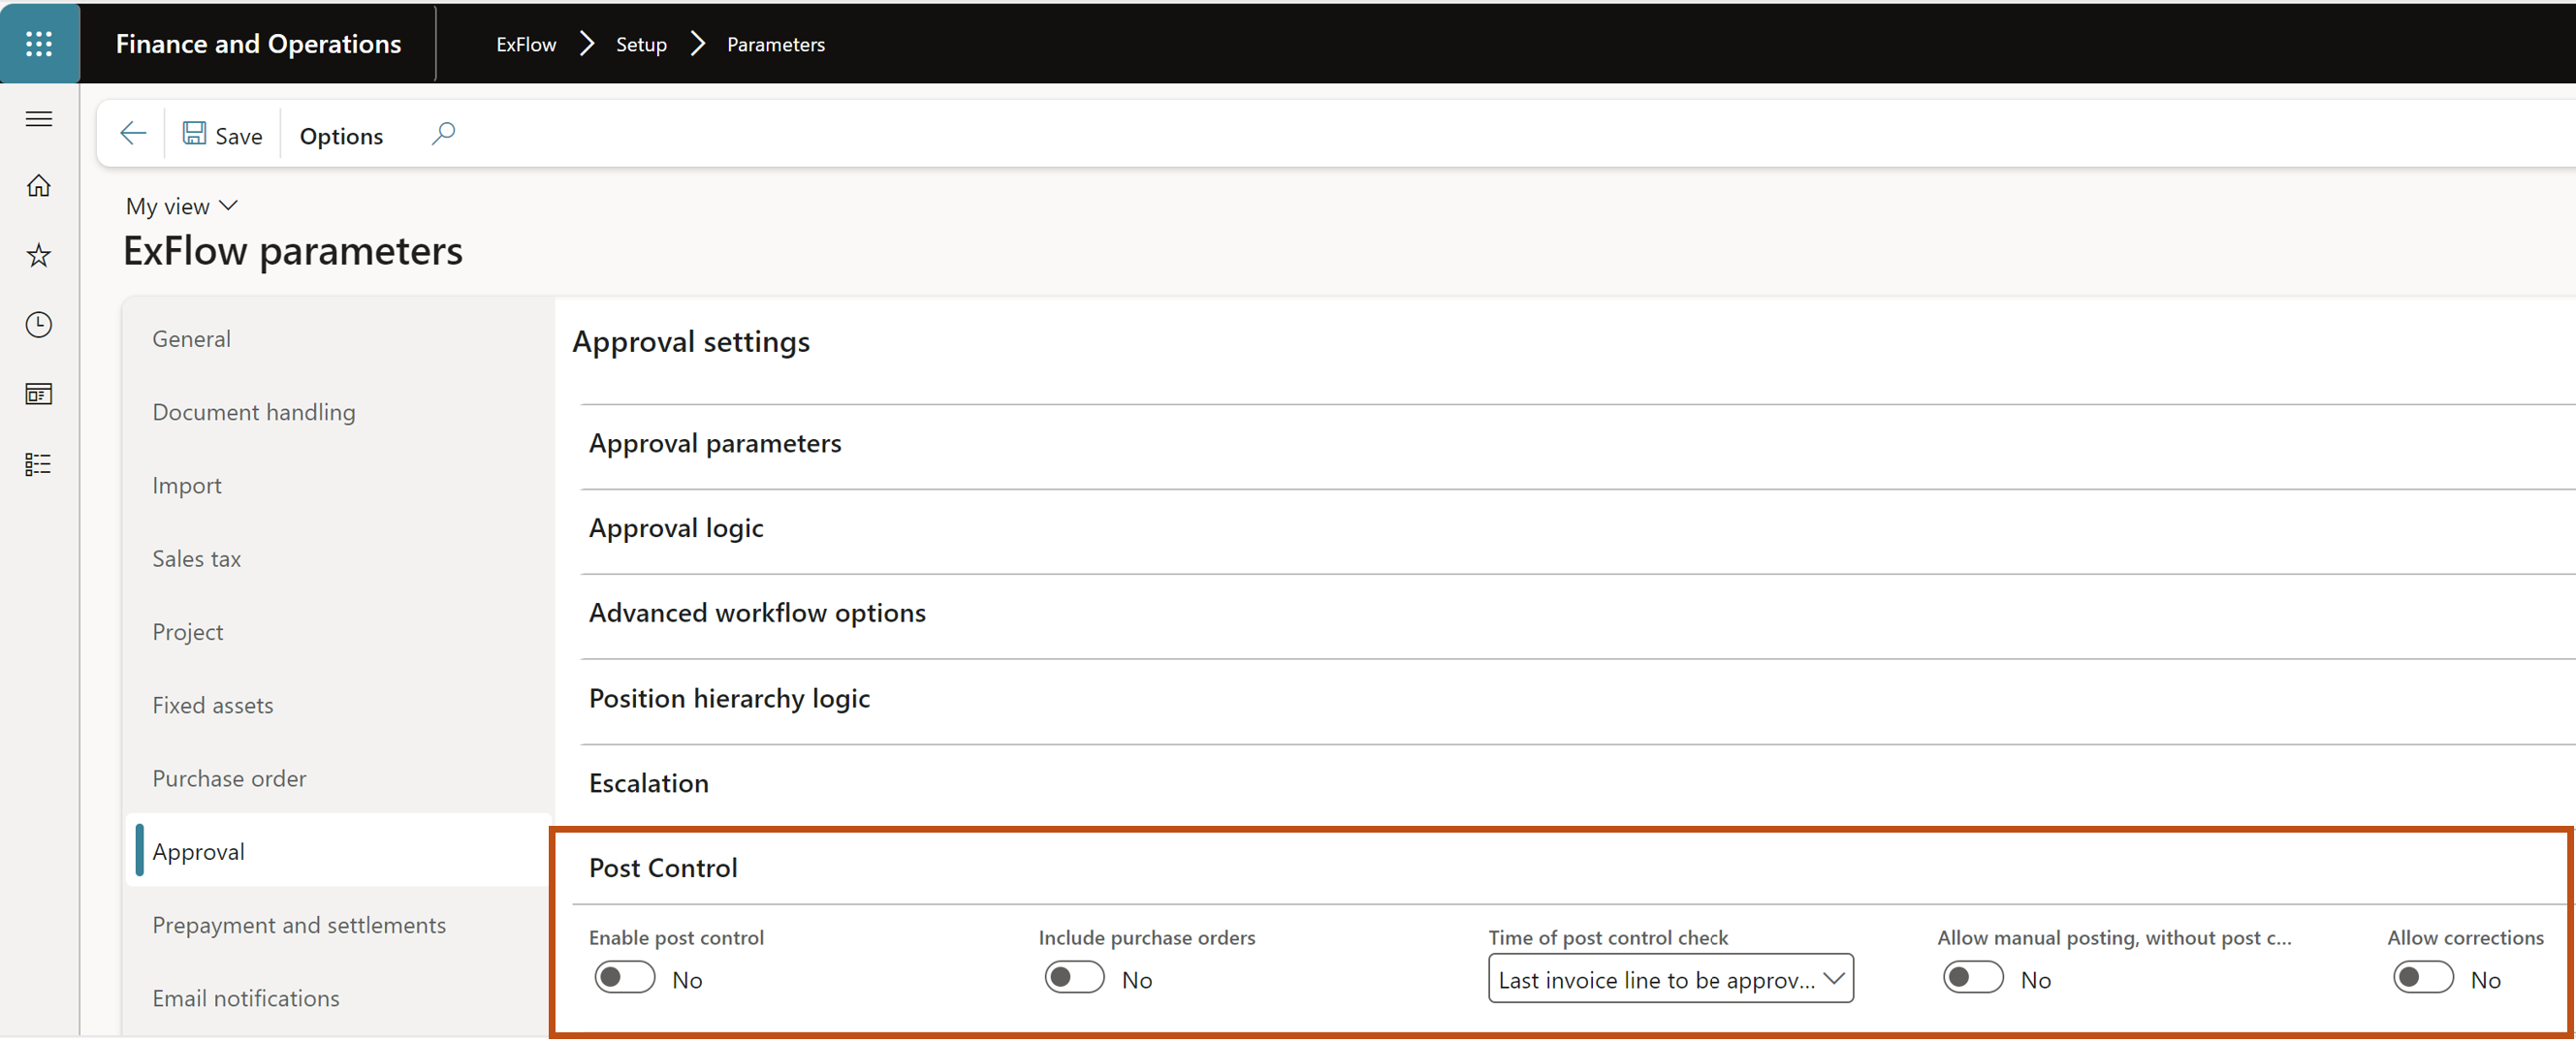Expand the hamburger navigation pane
Image resolution: width=2576 pixels, height=1042 pixels.
(x=39, y=119)
